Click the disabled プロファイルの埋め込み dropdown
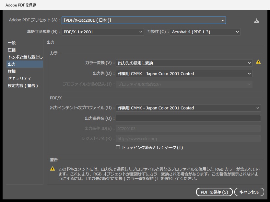The width and height of the screenshot is (270, 202). 184,84
